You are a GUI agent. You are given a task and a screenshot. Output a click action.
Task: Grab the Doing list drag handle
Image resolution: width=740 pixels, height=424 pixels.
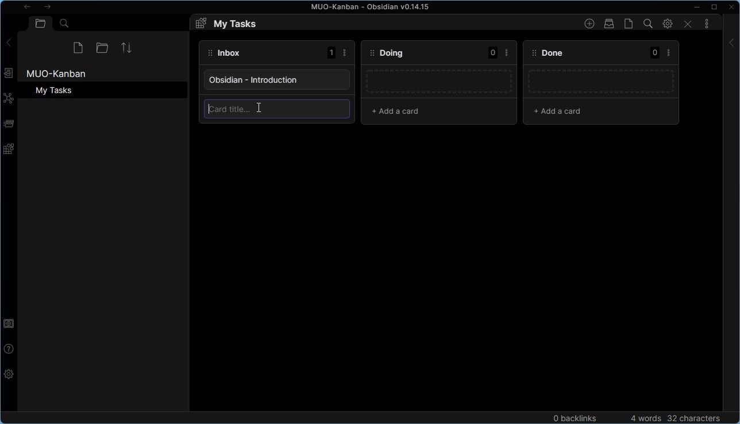click(372, 53)
